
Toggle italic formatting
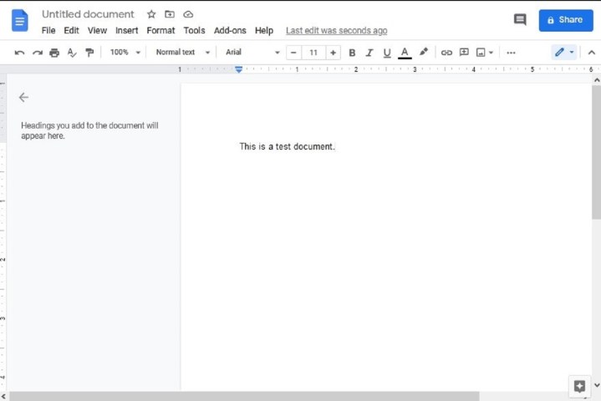coord(369,53)
